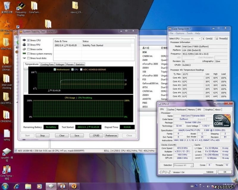The height and width of the screenshot is (190, 238).
Task: Enable the Stress system memory checkbox
Action: [28, 54]
